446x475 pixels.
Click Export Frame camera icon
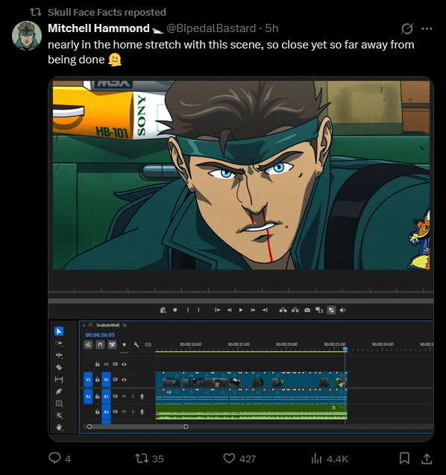[307, 310]
